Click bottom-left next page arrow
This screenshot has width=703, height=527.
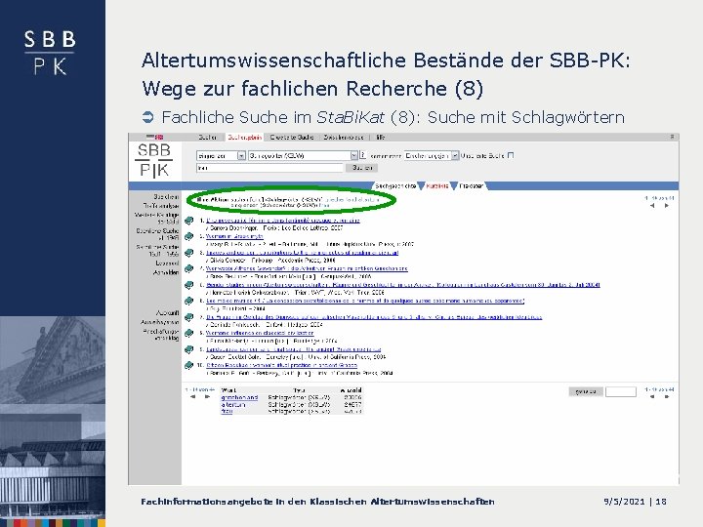click(207, 397)
